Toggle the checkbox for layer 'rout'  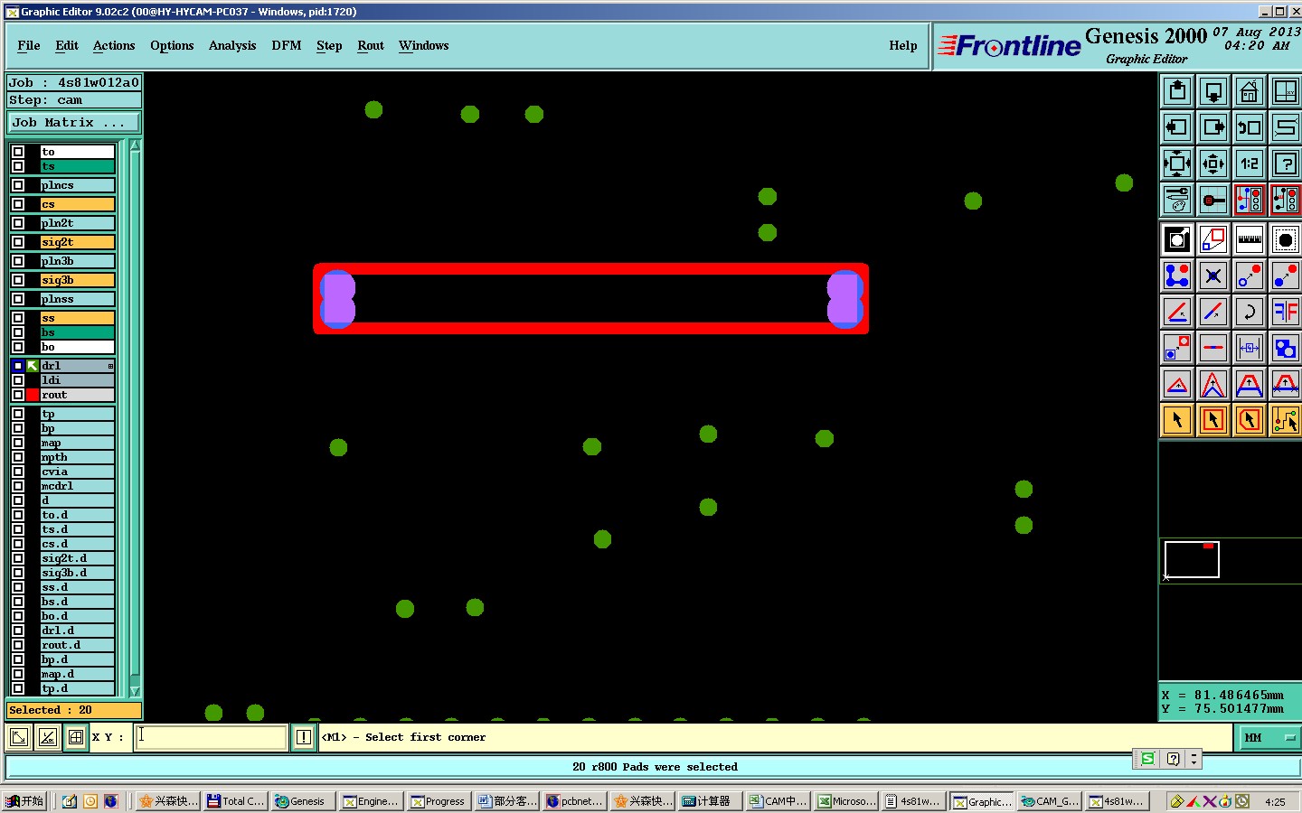click(x=18, y=395)
